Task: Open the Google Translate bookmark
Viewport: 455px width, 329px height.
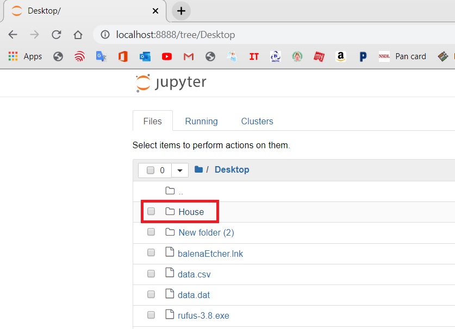Action: coord(101,56)
